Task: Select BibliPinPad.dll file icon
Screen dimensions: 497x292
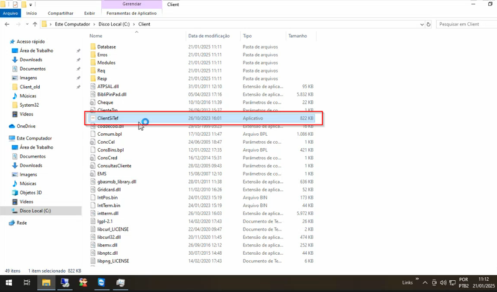Action: [x=93, y=94]
